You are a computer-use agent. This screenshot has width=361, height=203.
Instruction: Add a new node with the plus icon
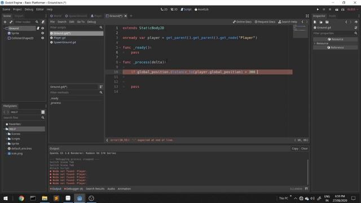(5, 22)
